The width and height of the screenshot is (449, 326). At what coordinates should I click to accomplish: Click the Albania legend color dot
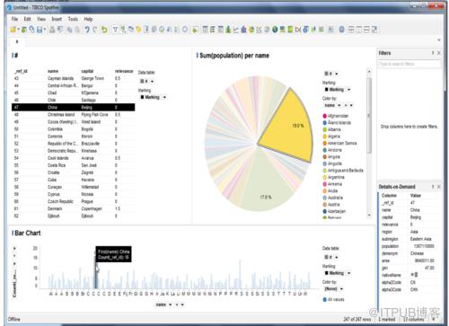click(324, 129)
